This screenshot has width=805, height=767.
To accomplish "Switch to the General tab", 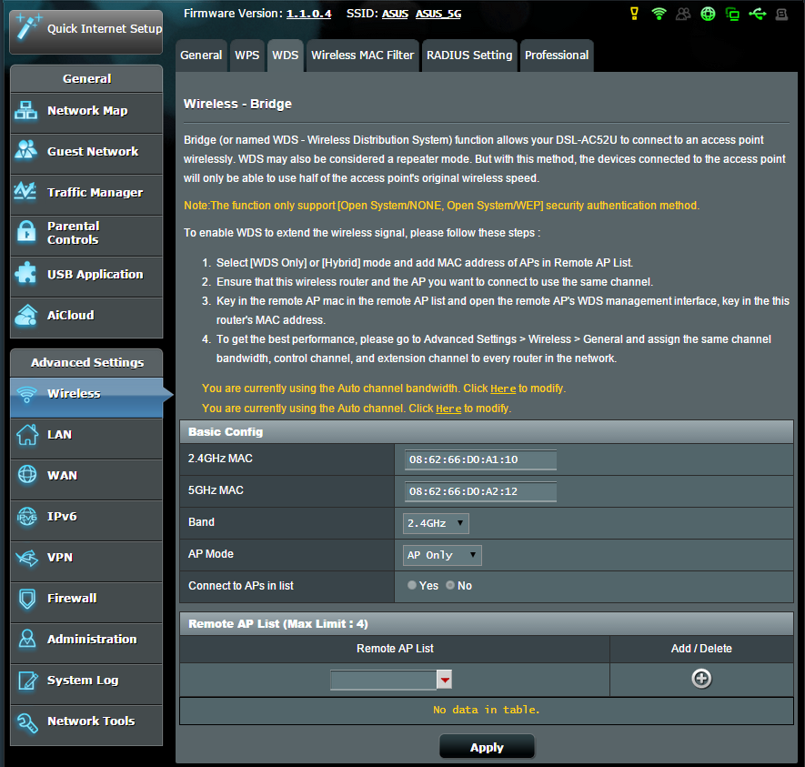I will 201,56.
